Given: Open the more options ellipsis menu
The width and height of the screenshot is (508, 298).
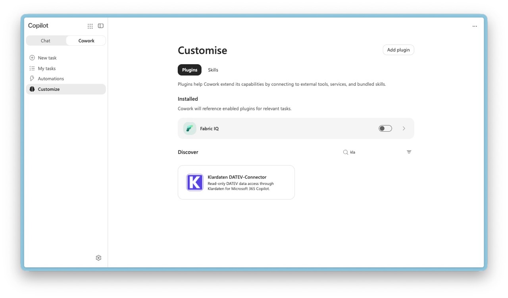Looking at the screenshot, I should click(475, 26).
